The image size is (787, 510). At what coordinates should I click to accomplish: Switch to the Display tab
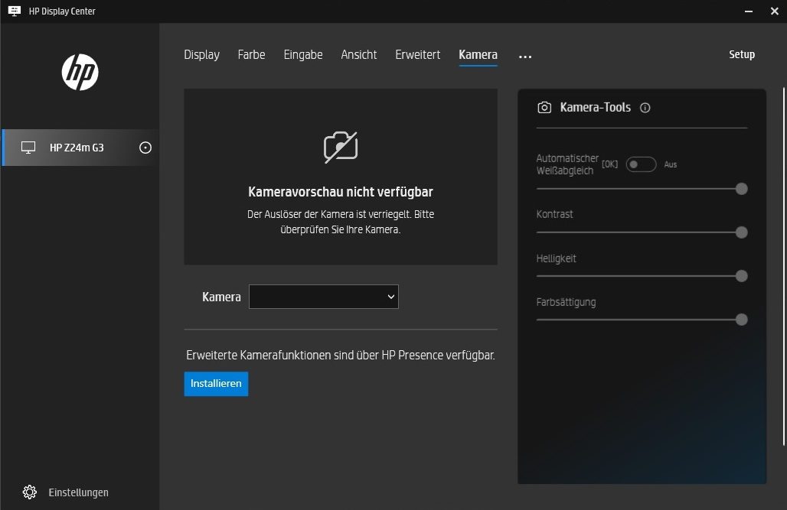pos(201,54)
